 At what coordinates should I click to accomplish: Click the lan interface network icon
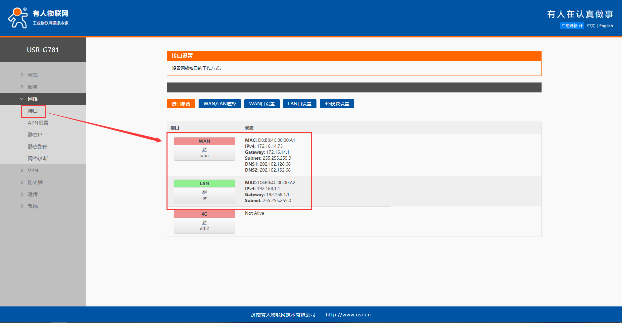pos(204,192)
